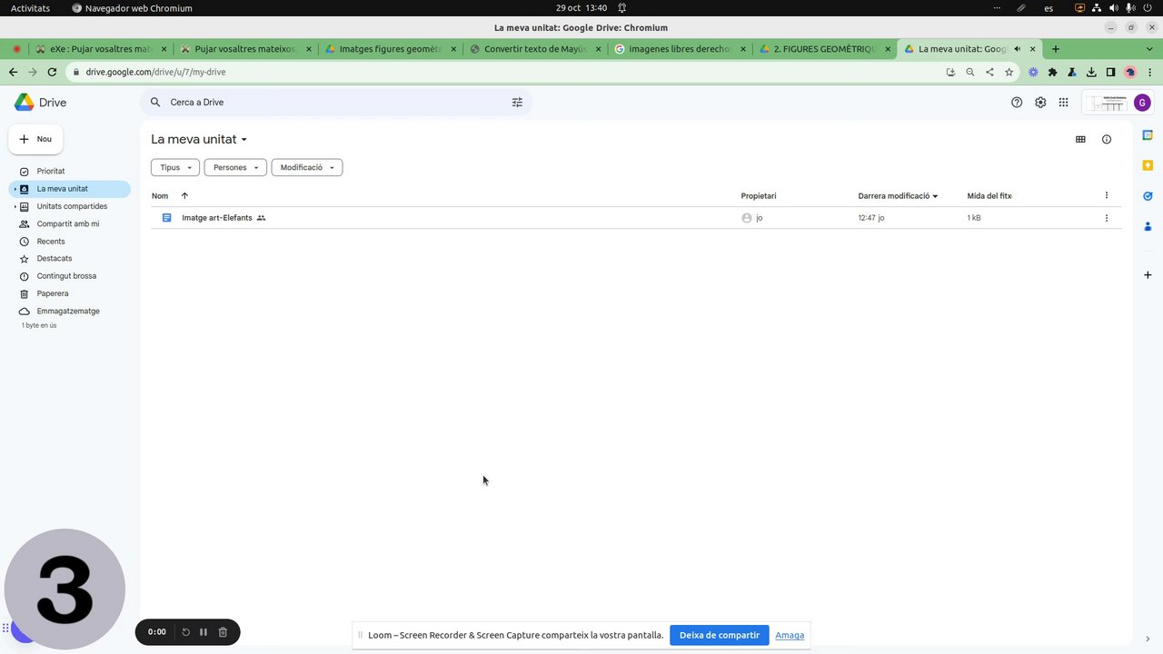Click the address bar URL
Screen dimensions: 1163x654
156,72
